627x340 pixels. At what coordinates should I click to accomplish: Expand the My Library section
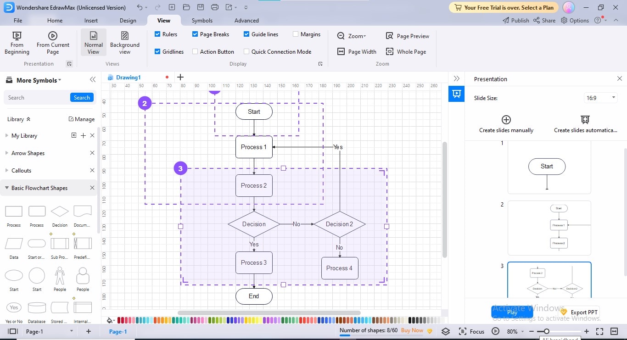(x=7, y=136)
